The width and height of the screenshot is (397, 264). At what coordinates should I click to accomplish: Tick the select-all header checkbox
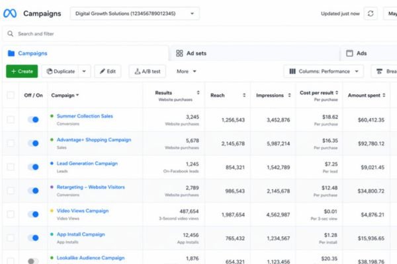(x=11, y=95)
